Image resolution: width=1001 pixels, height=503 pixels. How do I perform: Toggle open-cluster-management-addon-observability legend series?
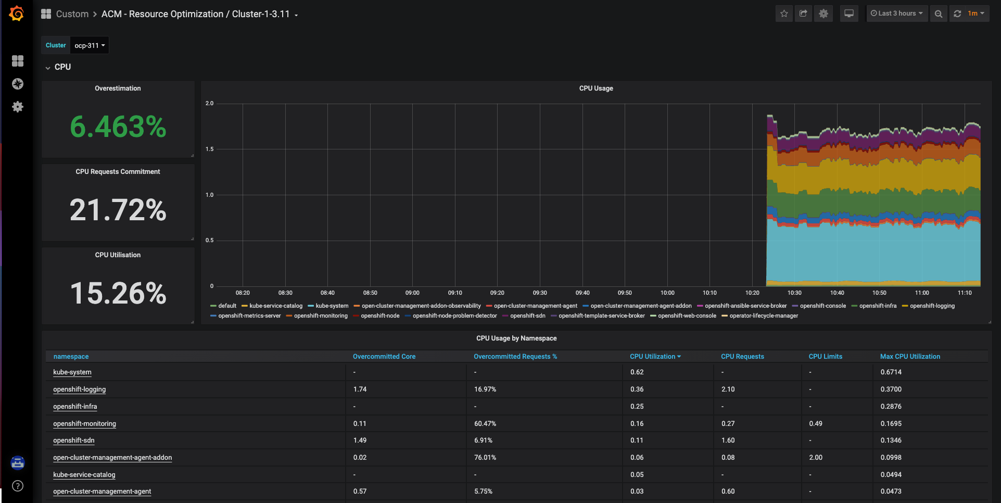click(421, 306)
